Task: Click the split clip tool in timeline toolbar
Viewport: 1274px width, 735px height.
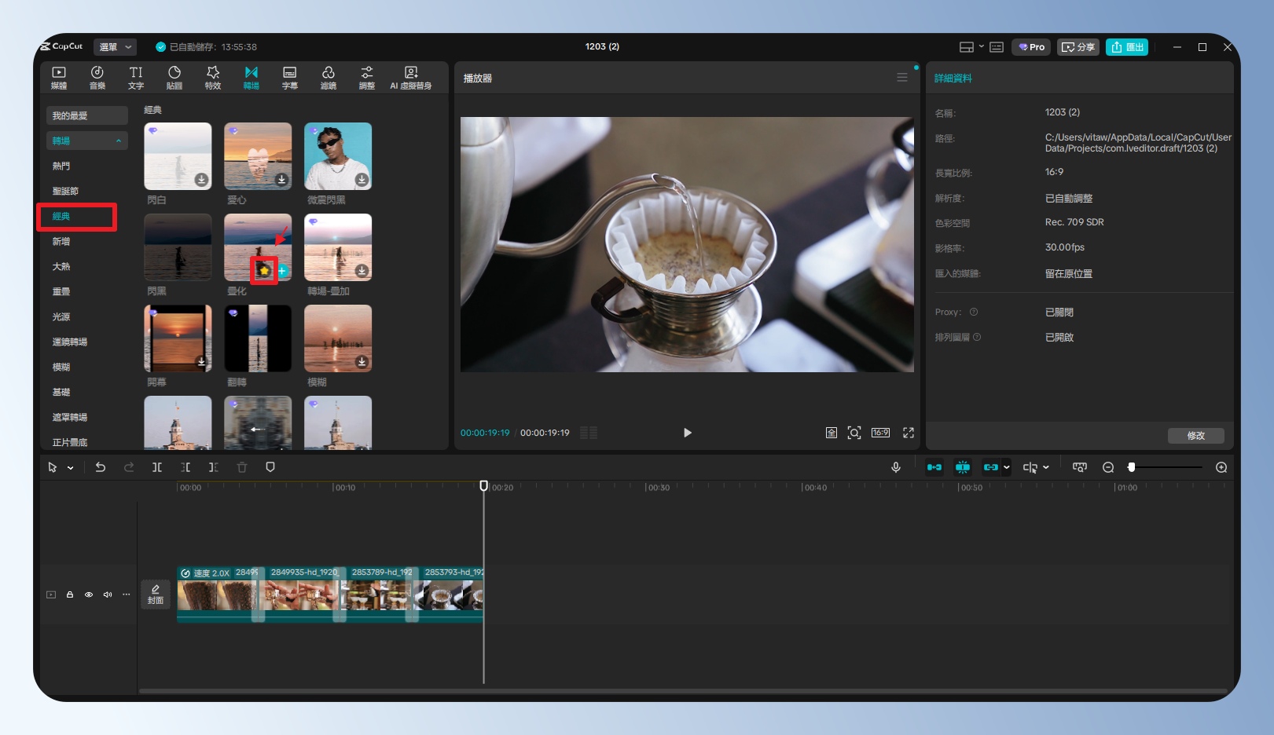Action: 157,467
